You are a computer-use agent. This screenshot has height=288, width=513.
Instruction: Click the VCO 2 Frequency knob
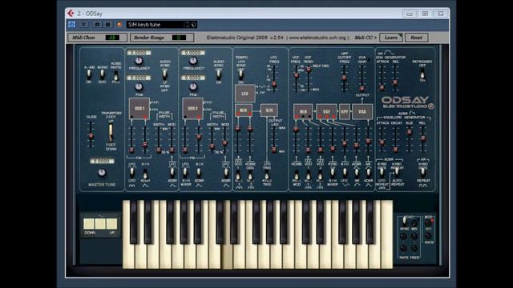(x=193, y=61)
